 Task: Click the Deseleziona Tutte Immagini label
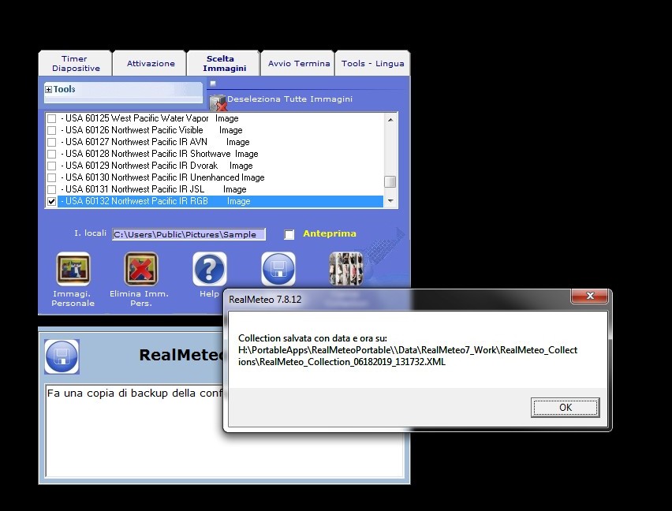pos(289,99)
